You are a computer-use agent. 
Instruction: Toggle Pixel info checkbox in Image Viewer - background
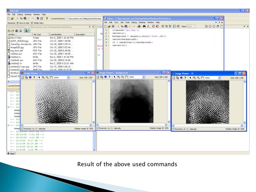click(98, 128)
